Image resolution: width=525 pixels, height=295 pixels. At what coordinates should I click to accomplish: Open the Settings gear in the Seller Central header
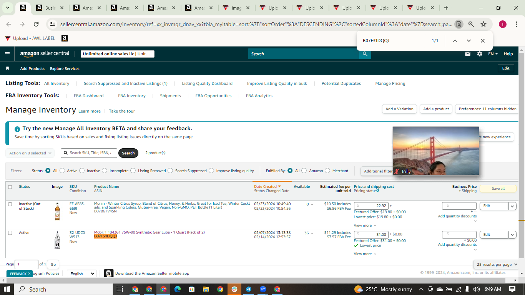coord(480,54)
